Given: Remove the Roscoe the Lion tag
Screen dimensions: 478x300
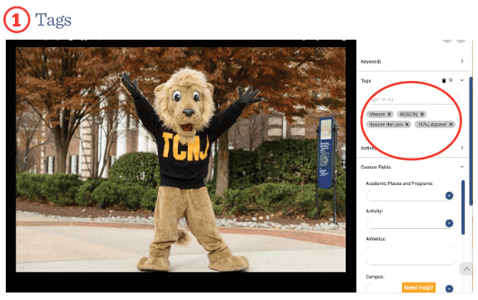Looking at the screenshot, I should pos(407,124).
